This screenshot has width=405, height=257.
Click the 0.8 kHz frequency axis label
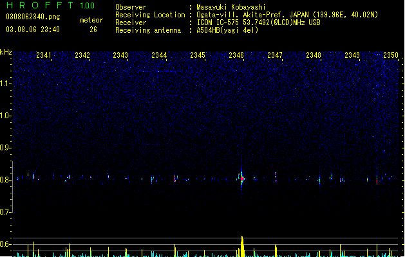pos(5,180)
